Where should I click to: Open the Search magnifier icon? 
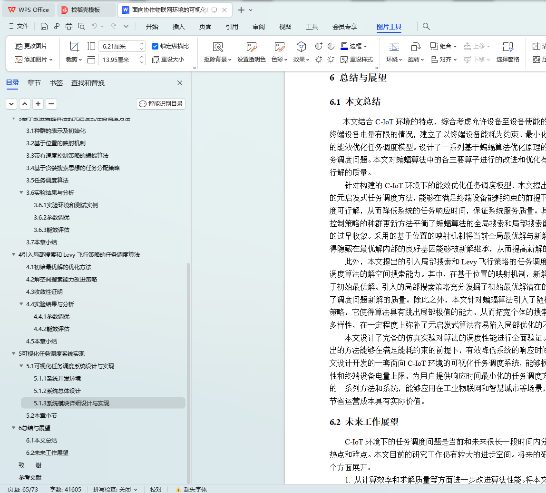tap(426, 27)
